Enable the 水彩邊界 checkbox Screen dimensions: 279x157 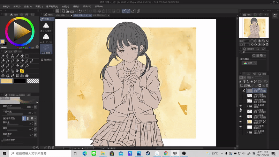(x=4, y=140)
